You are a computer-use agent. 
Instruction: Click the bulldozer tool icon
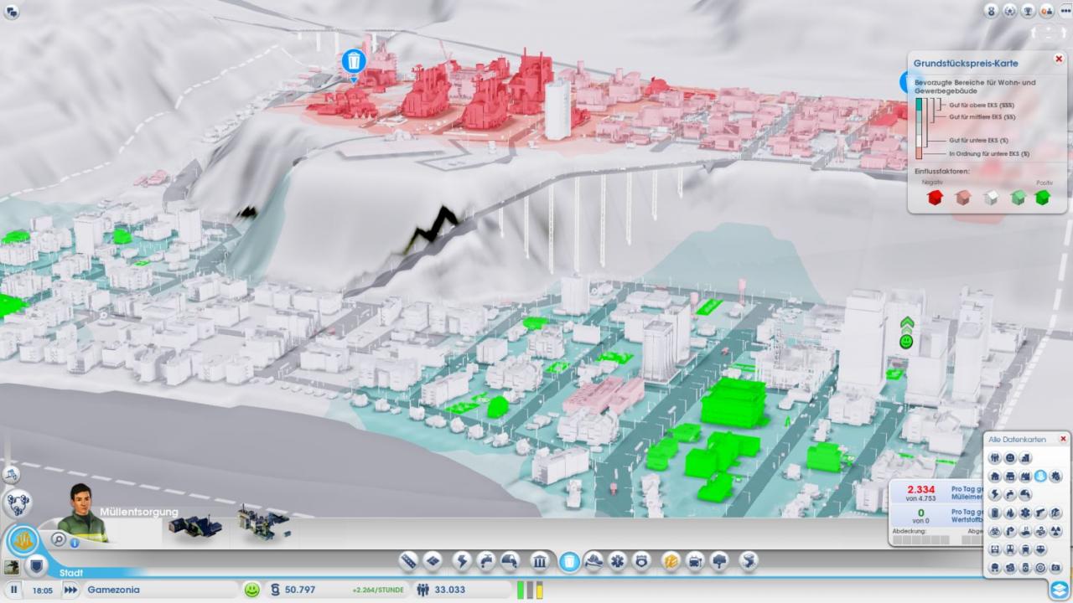coord(12,475)
